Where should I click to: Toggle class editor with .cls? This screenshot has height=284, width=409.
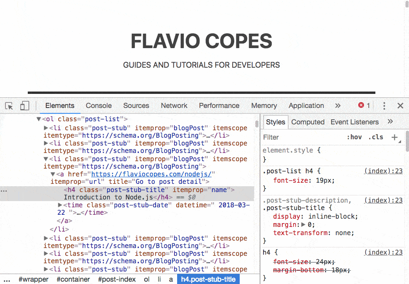[376, 137]
